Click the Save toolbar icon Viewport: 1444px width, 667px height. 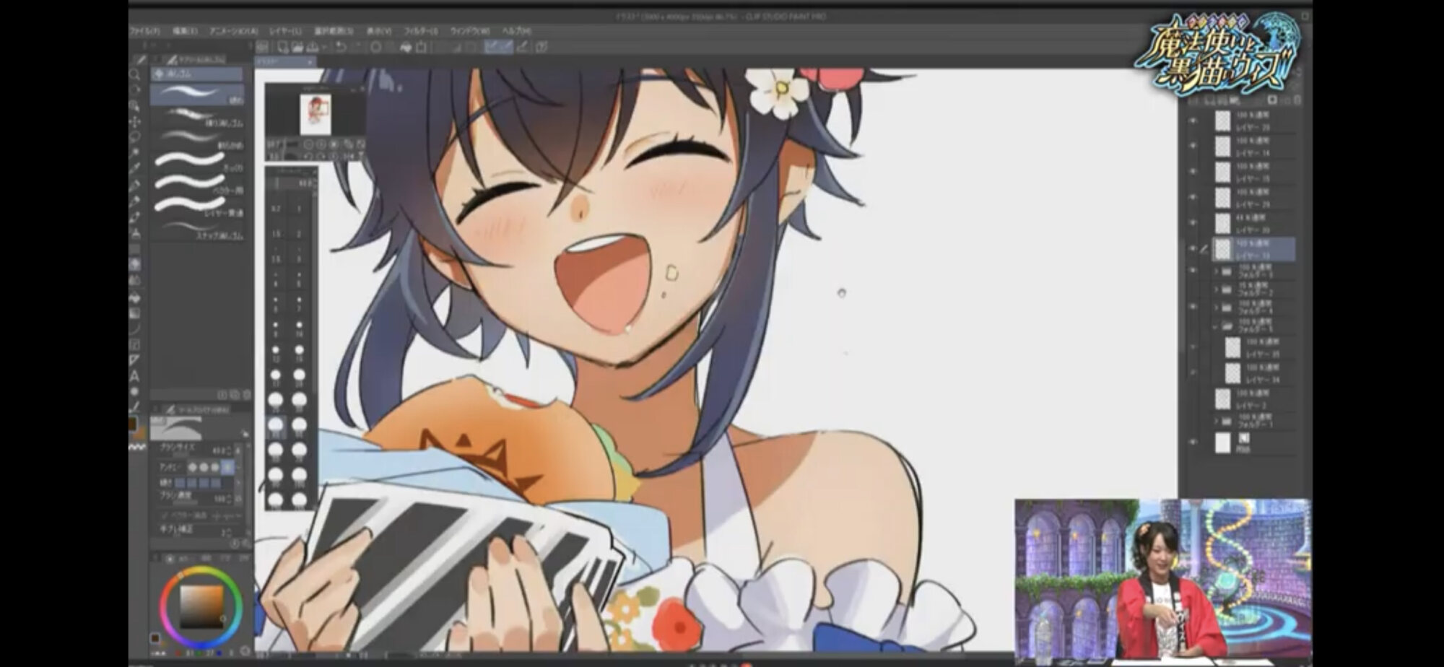tap(312, 47)
